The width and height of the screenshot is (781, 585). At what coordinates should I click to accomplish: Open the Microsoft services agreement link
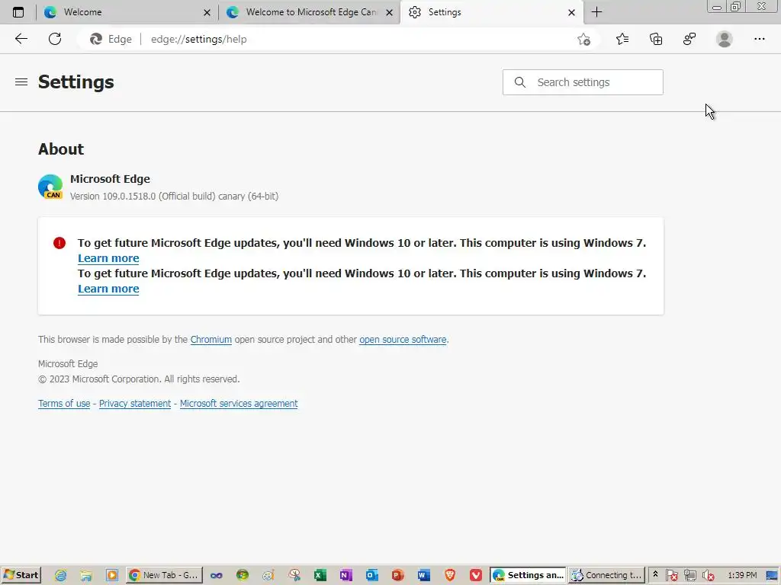coord(239,404)
